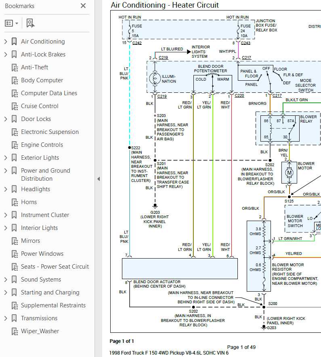Click the Engine Controls bookmark icon
The height and width of the screenshot is (357, 321).
[x=15, y=145]
